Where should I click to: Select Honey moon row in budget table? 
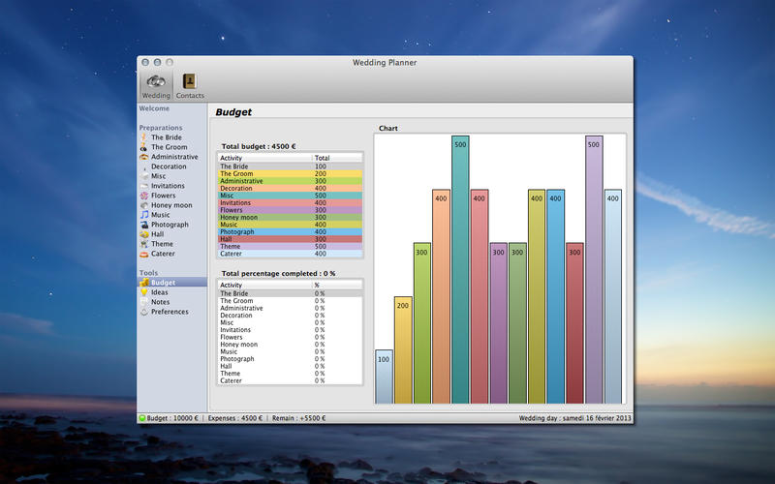pos(290,217)
